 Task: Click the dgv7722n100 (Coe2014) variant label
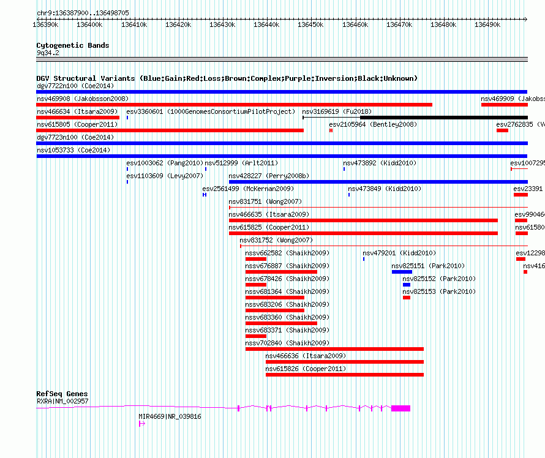pos(75,86)
